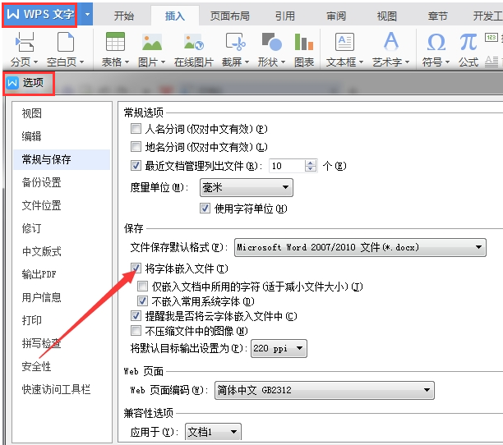Expand the 分页 dropdown arrow
This screenshot has height=445, width=503.
[35, 62]
